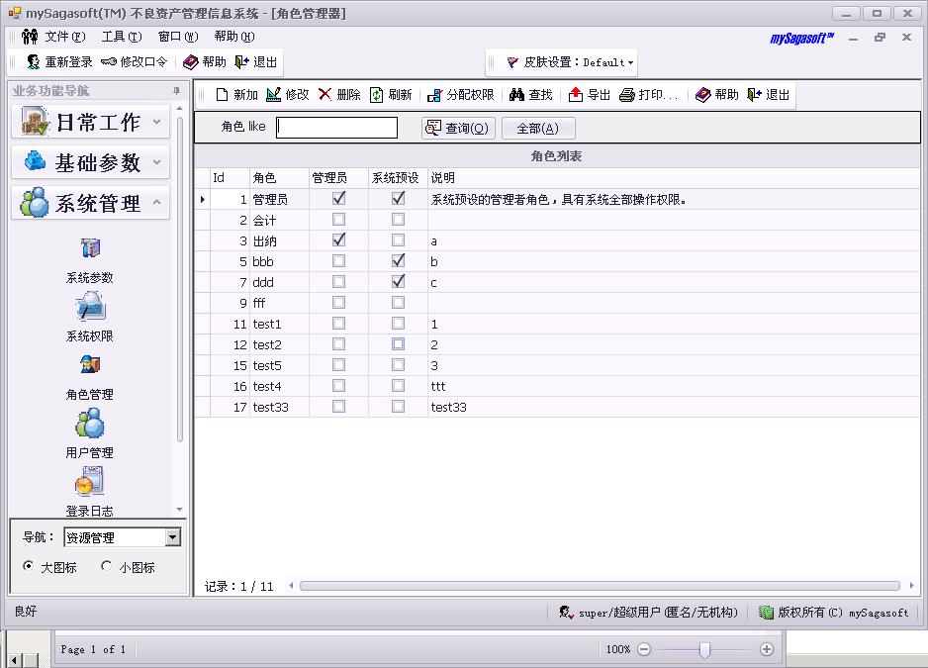Screen dimensions: 928x668
Task: Open the 窗口(W) menu
Action: (x=178, y=37)
